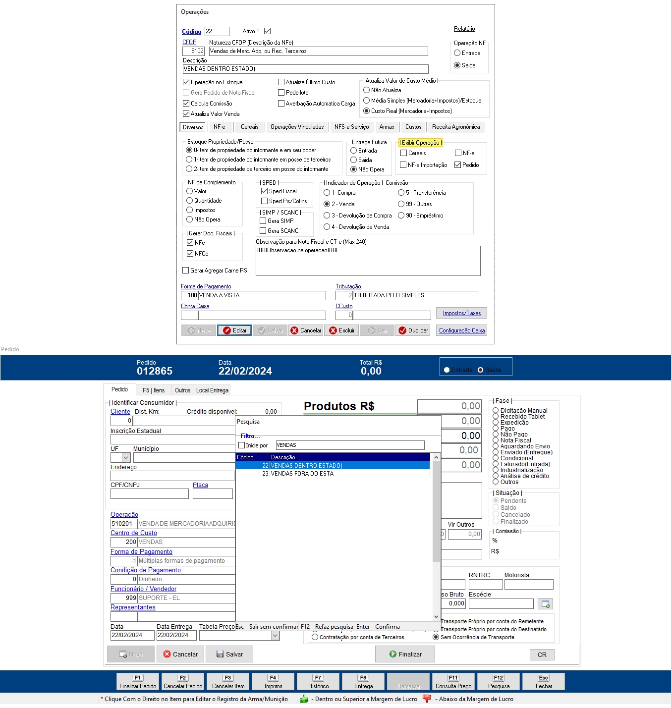This screenshot has width=671, height=708.
Task: Select Entrada radio in Pedido header
Action: [x=447, y=370]
